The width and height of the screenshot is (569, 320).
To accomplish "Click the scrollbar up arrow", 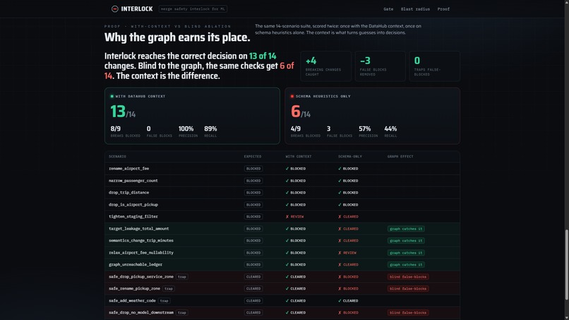I will pos(566,2).
